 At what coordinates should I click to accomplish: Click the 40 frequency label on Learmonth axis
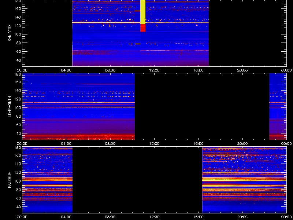[x=18, y=133]
